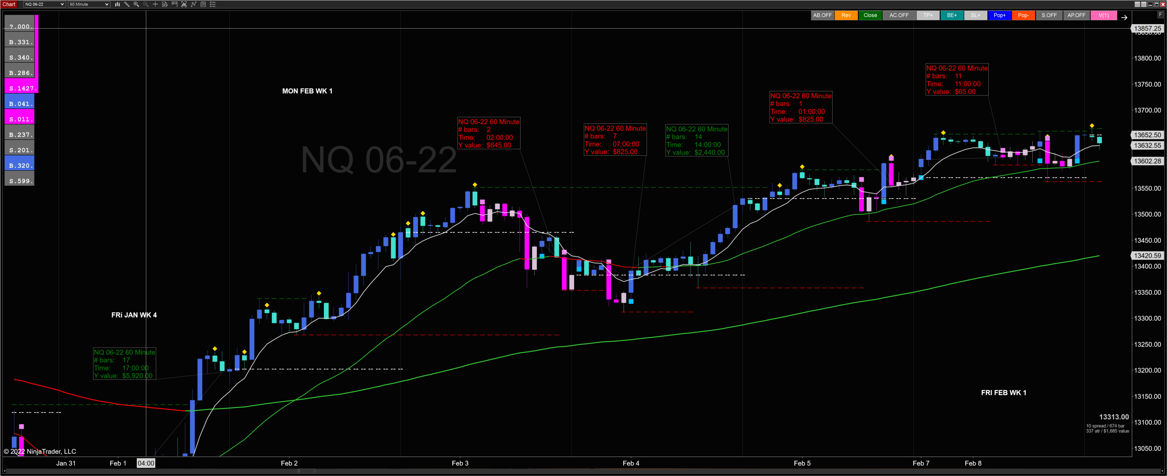Click the 13652.50 price marker
Screen dimensions: 1167x476
coord(1148,135)
